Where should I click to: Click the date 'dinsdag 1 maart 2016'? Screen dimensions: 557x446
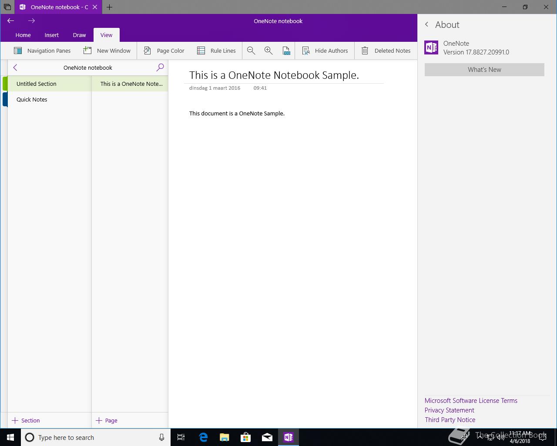pos(215,88)
